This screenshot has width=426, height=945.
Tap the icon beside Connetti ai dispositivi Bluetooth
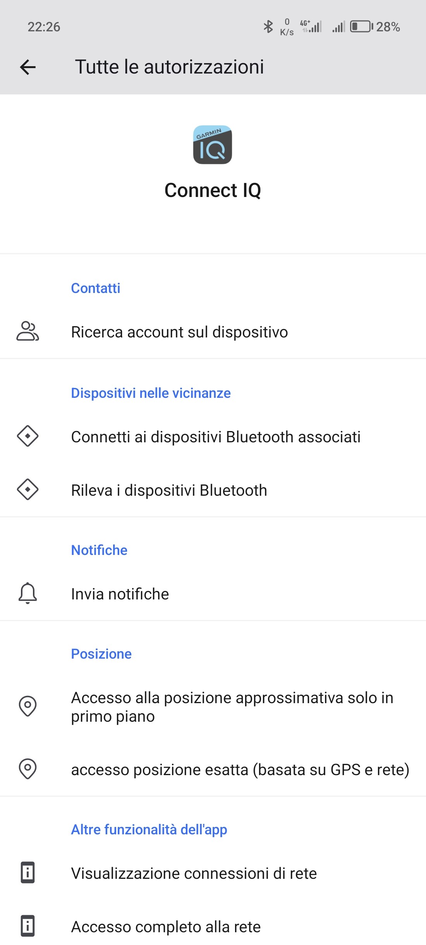(27, 436)
